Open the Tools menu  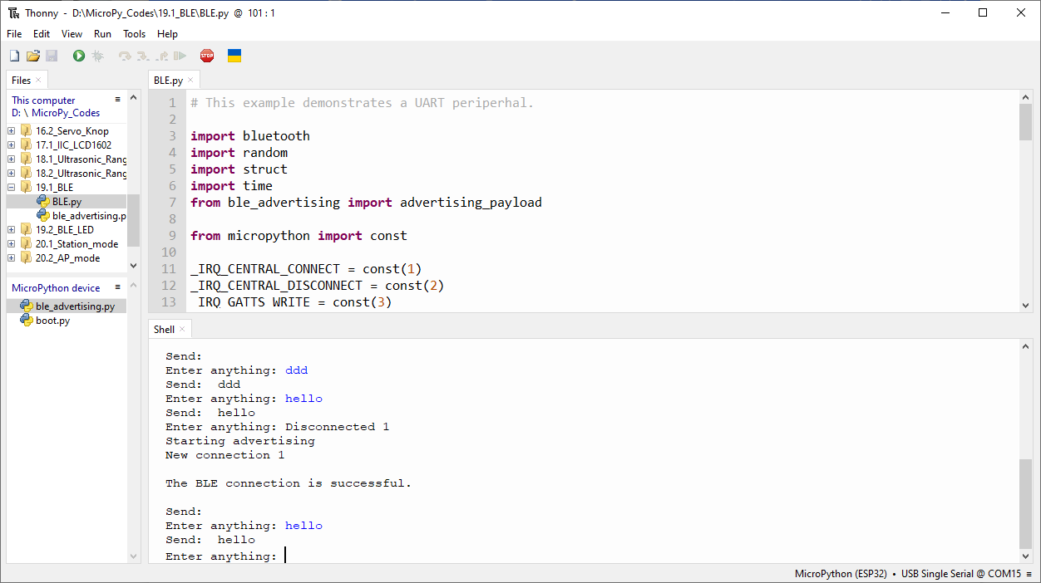click(134, 34)
